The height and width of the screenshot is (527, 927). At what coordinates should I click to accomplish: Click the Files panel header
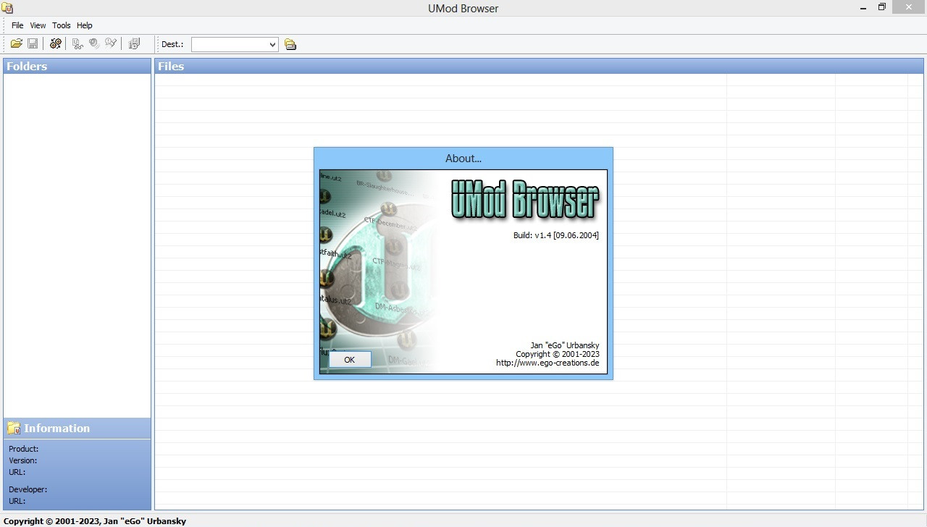(x=171, y=66)
